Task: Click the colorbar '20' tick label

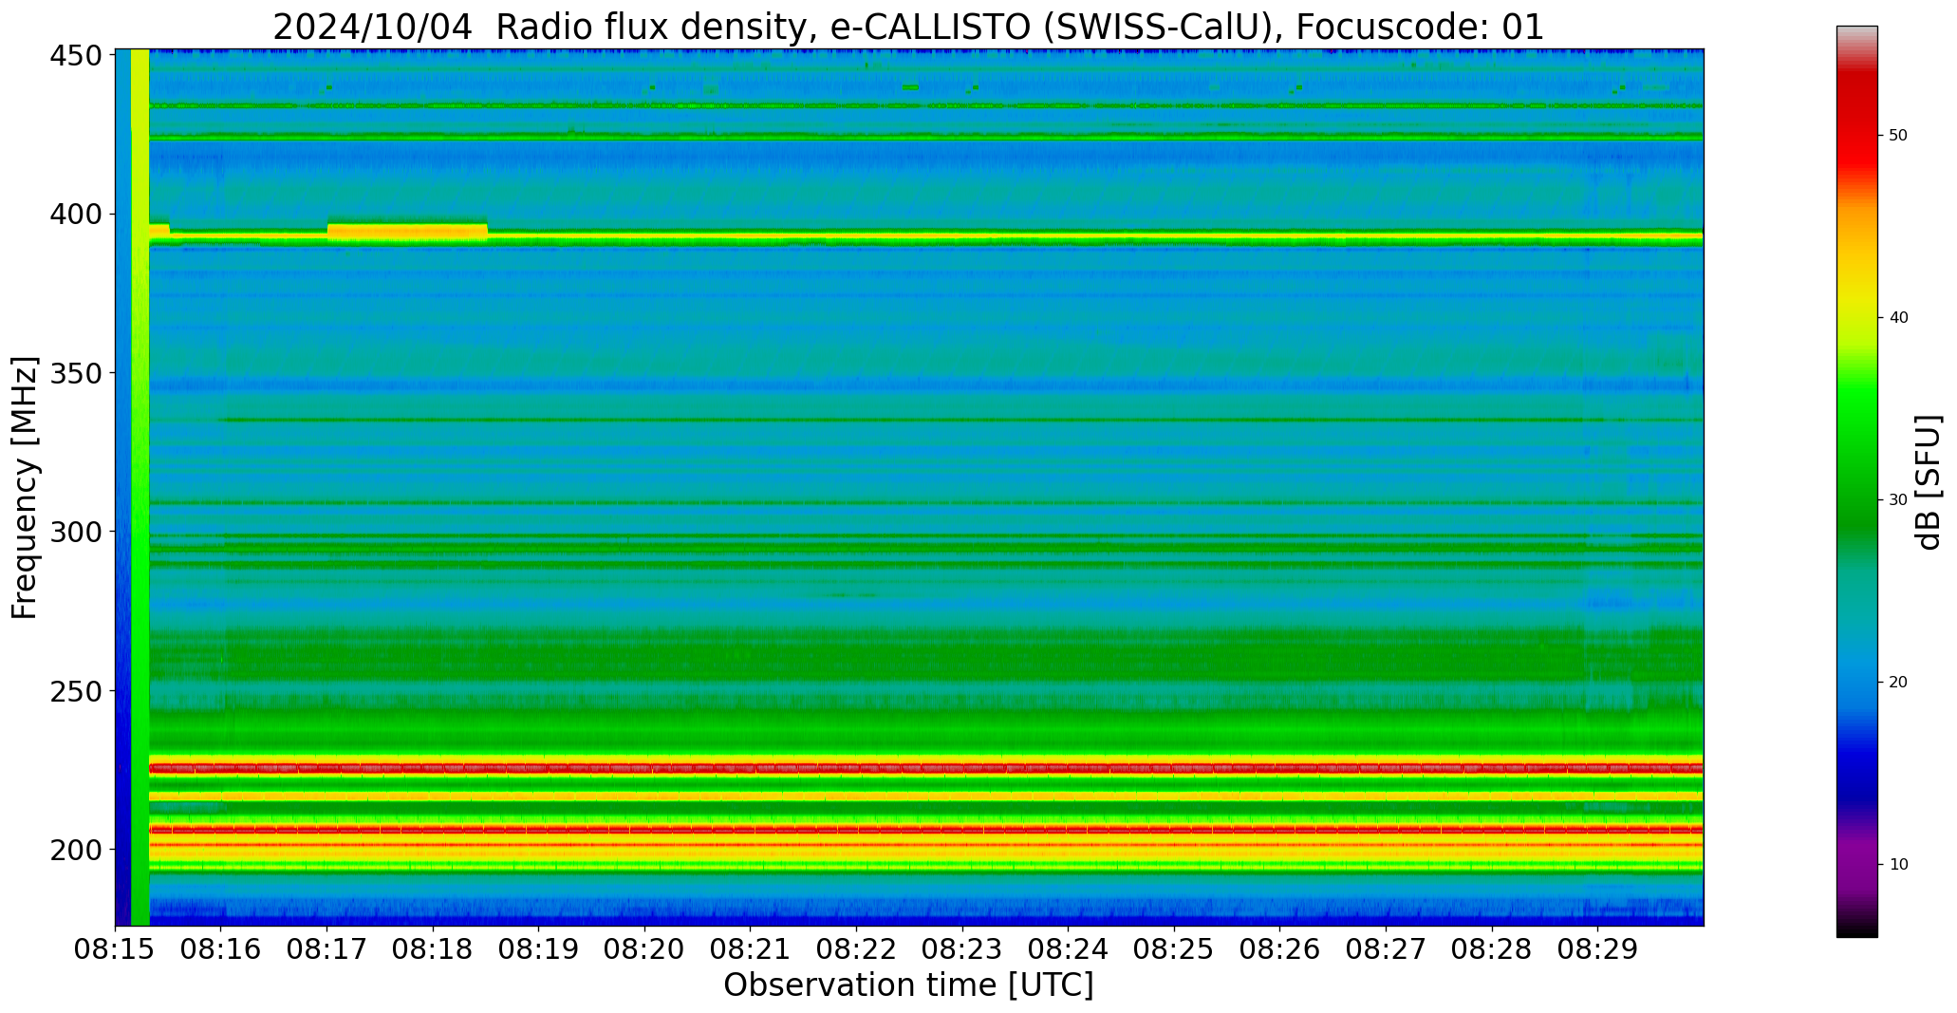Action: tap(1897, 683)
